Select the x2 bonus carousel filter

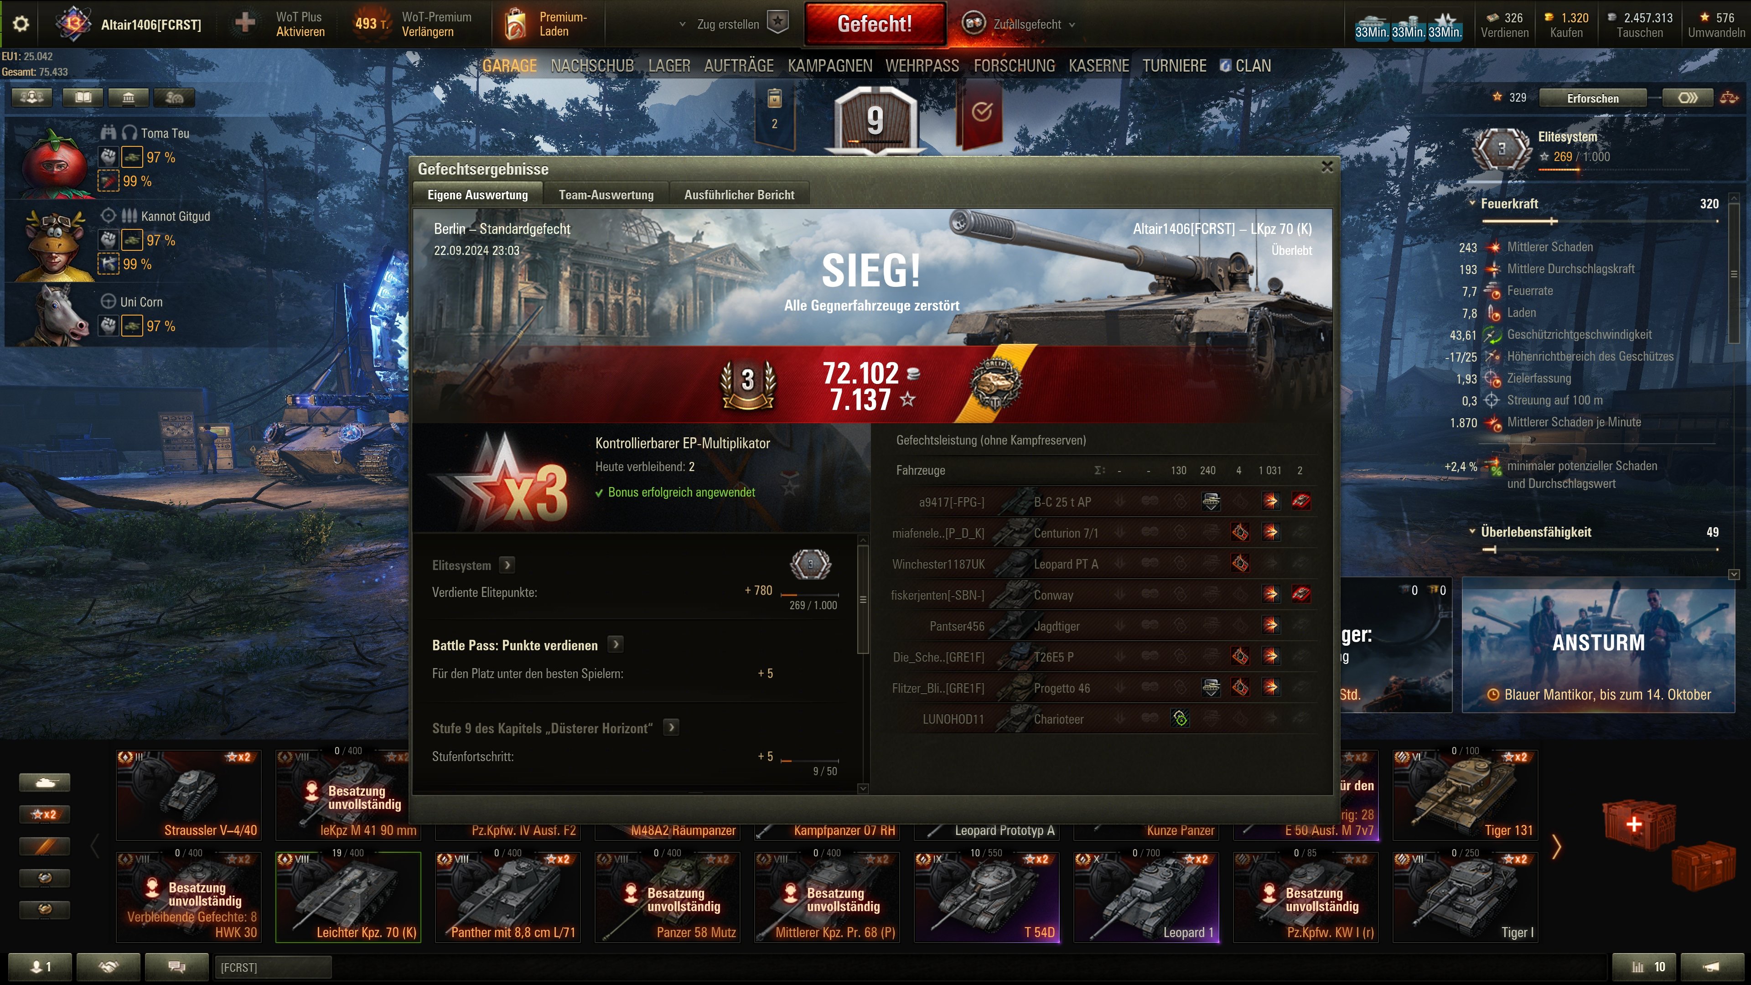[44, 814]
